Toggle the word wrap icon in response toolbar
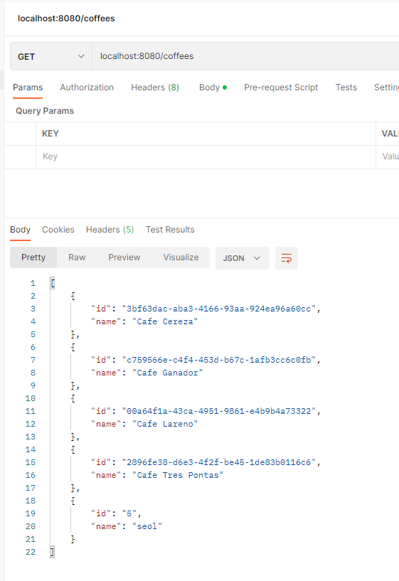The height and width of the screenshot is (581, 399). [x=287, y=258]
